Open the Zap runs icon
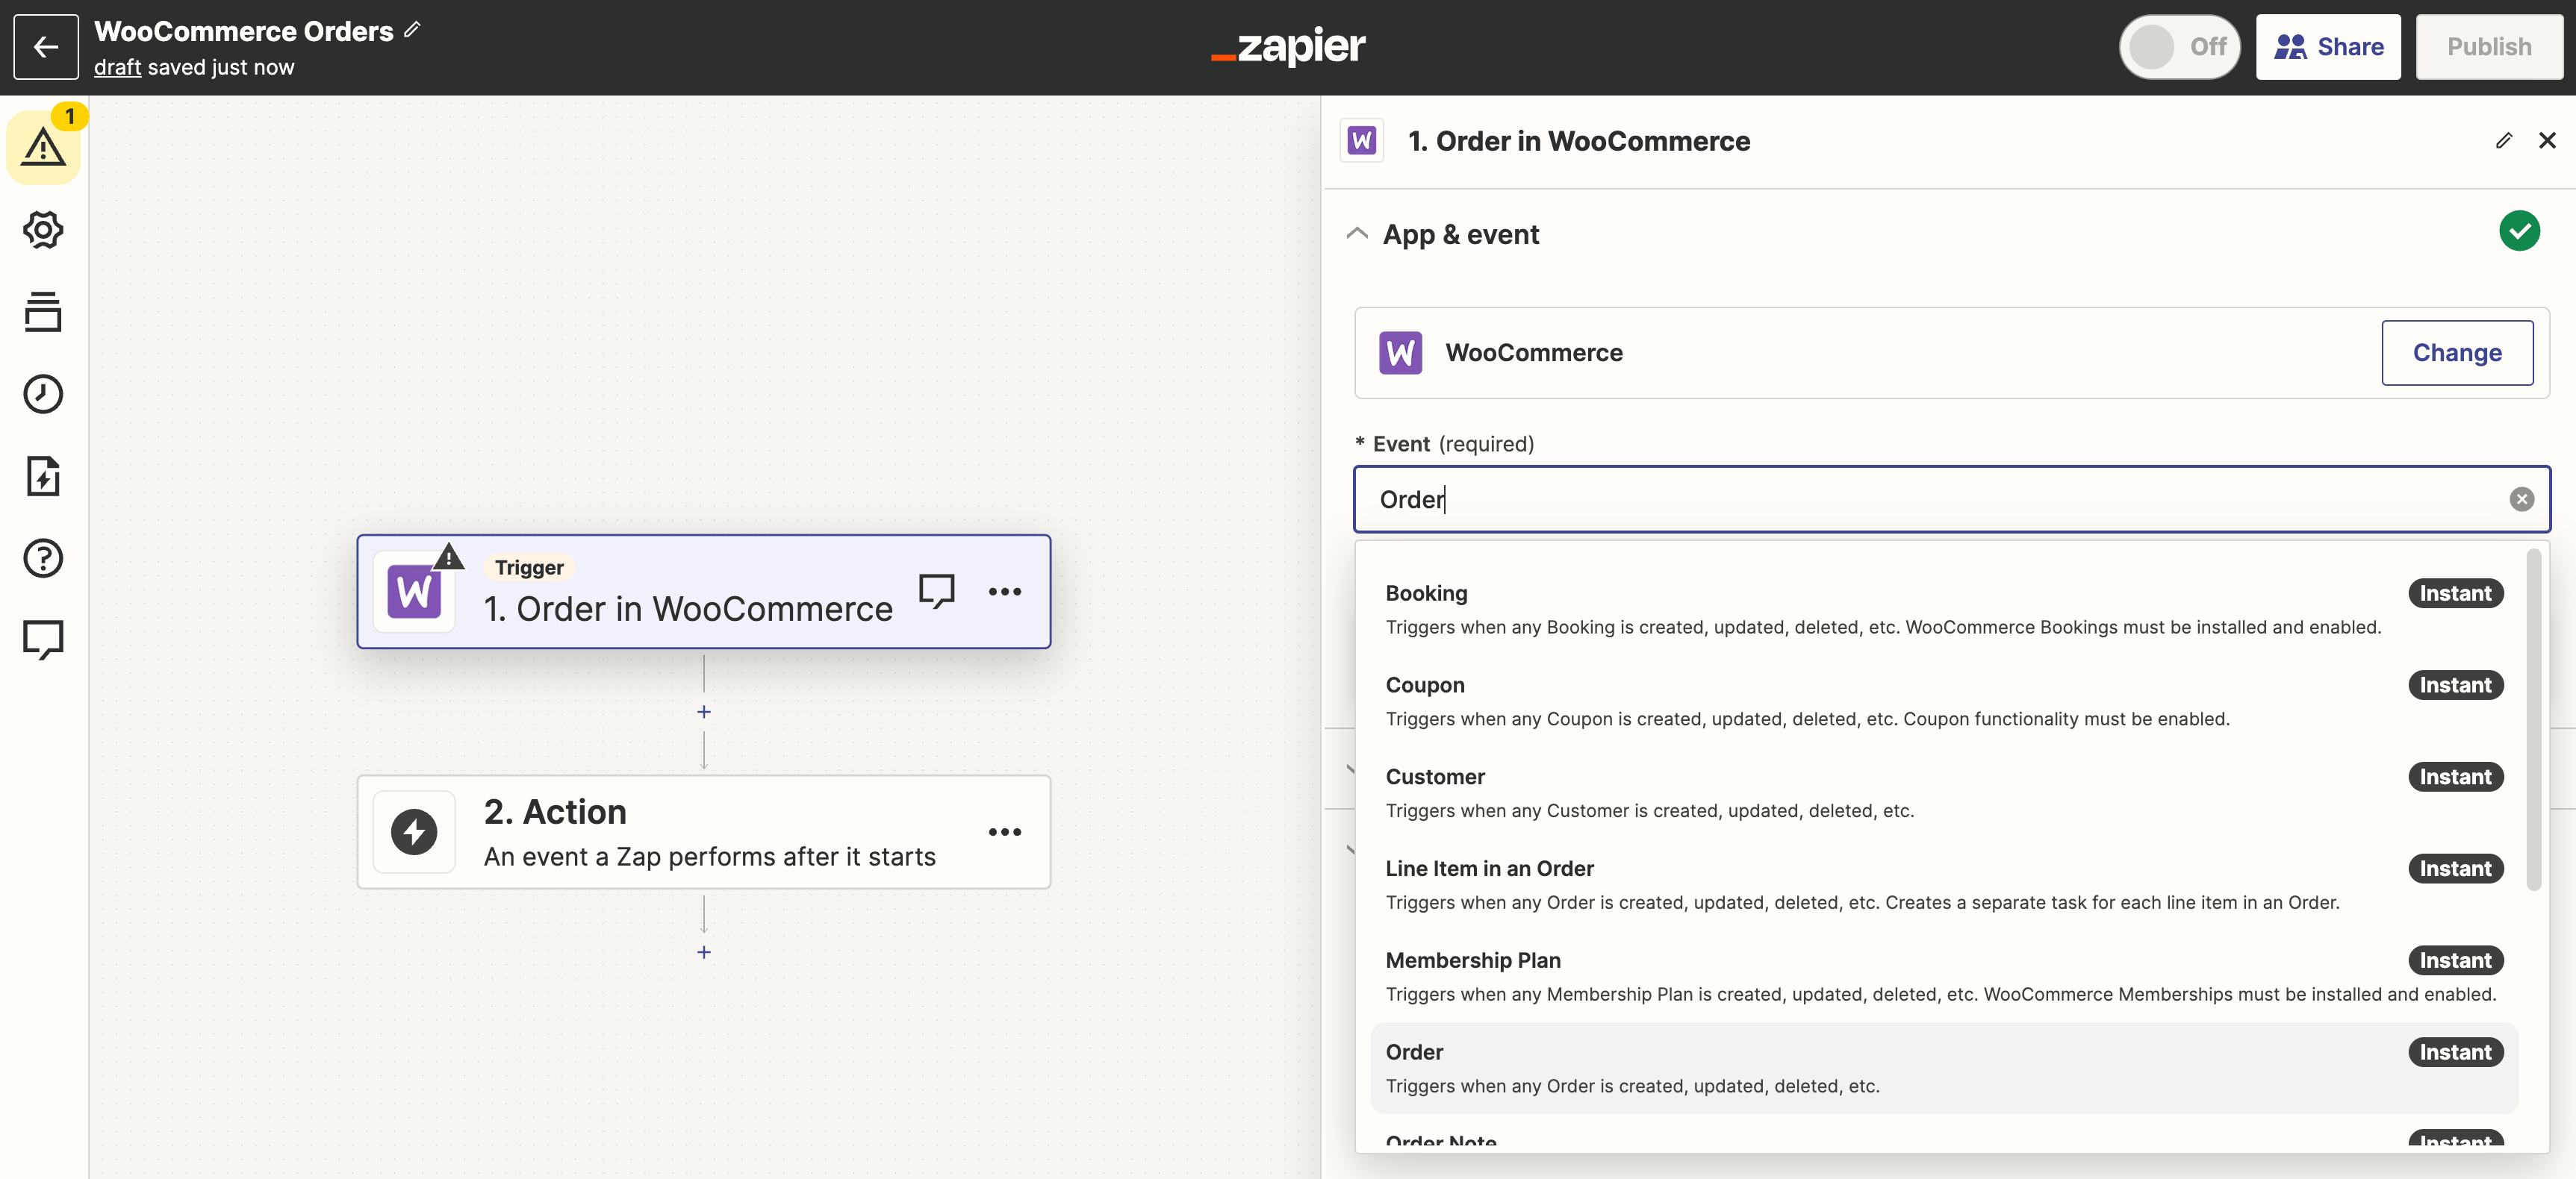Image resolution: width=2576 pixels, height=1179 pixels. 44,477
